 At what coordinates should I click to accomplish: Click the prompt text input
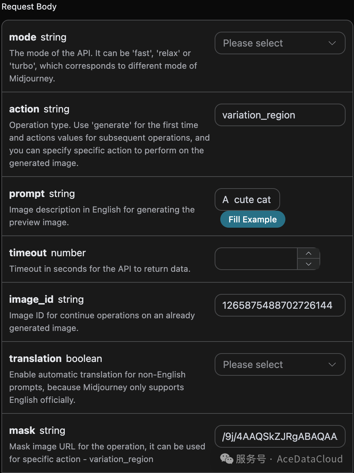pos(247,199)
